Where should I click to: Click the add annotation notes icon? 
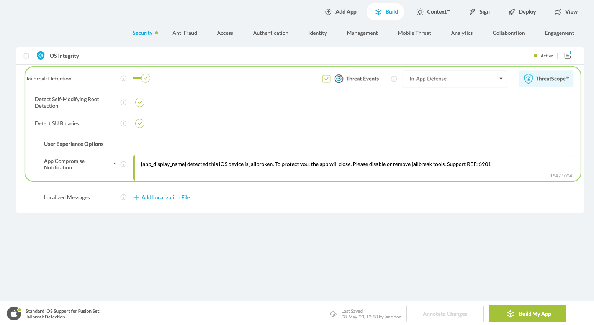point(568,56)
